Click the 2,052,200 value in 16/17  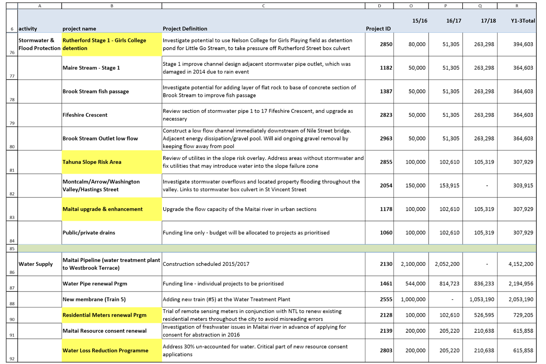(445, 264)
